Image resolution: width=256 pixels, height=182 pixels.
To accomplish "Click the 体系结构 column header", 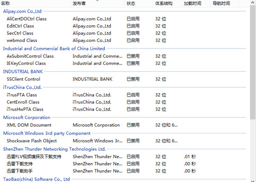I will click(167, 3).
